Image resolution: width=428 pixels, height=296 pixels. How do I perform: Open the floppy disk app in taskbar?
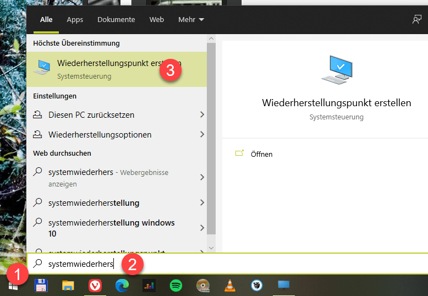(41, 286)
